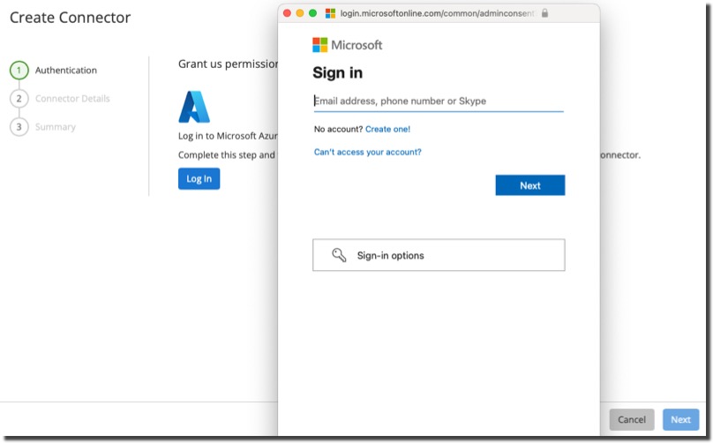713x443 pixels.
Task: Close the login popup with red button
Action: (287, 13)
